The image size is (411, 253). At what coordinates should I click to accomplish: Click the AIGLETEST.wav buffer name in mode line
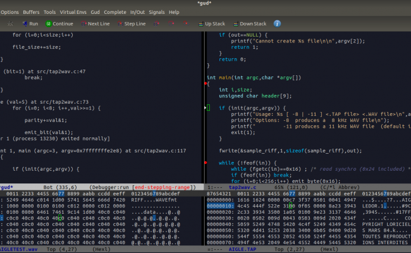(x=18, y=249)
